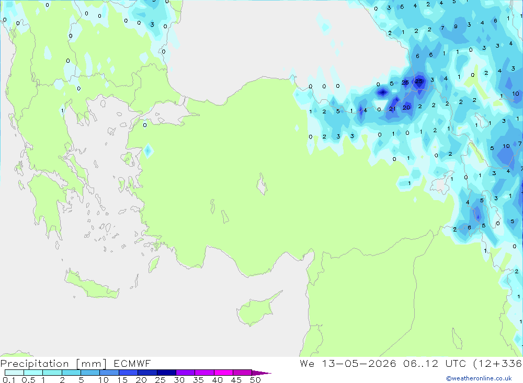This screenshot has height=383, width=523.
Task: Click the legend label '25'
Action: (160, 380)
